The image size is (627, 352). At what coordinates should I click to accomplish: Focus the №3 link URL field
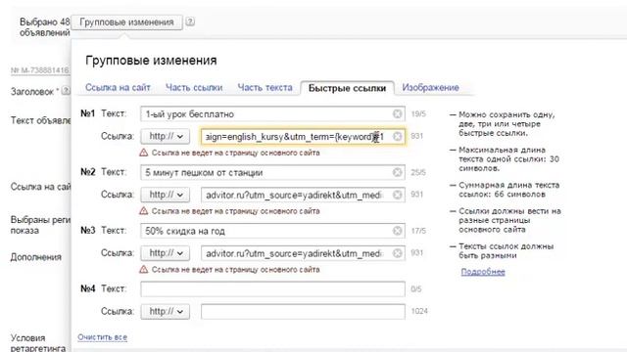coord(303,253)
